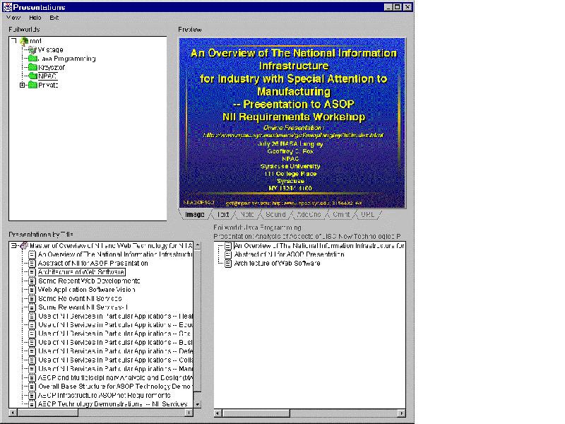Collapse the Master of Overview presentation node
Viewport: 565px width, 424px height.
click(x=13, y=245)
